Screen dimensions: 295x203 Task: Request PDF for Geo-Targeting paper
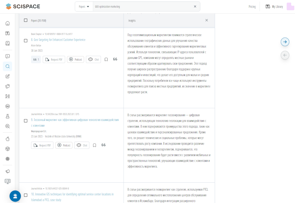click(54, 59)
